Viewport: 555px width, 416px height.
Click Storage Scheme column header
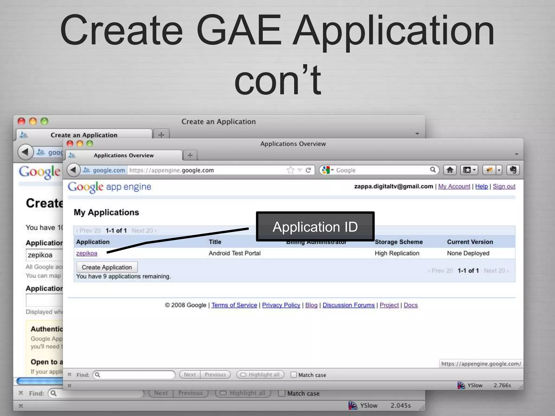coord(399,242)
